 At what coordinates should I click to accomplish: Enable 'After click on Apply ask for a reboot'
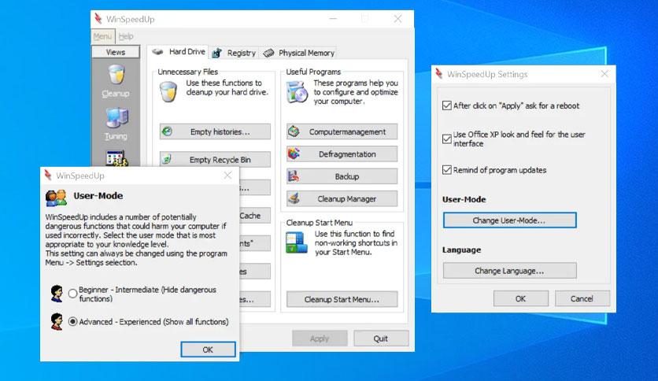[x=447, y=105]
